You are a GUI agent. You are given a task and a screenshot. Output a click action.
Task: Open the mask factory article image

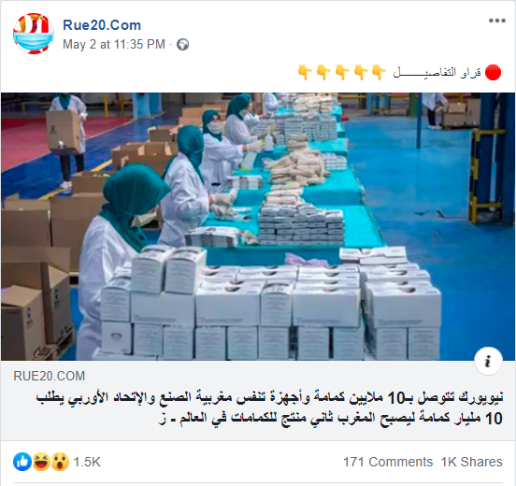point(258,226)
